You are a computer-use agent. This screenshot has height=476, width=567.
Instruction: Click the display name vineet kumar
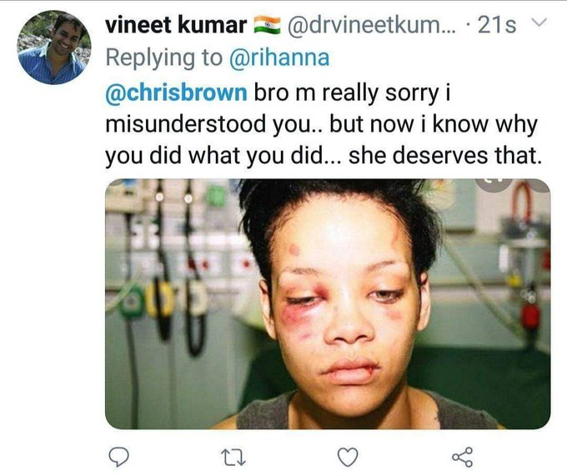[x=176, y=25]
